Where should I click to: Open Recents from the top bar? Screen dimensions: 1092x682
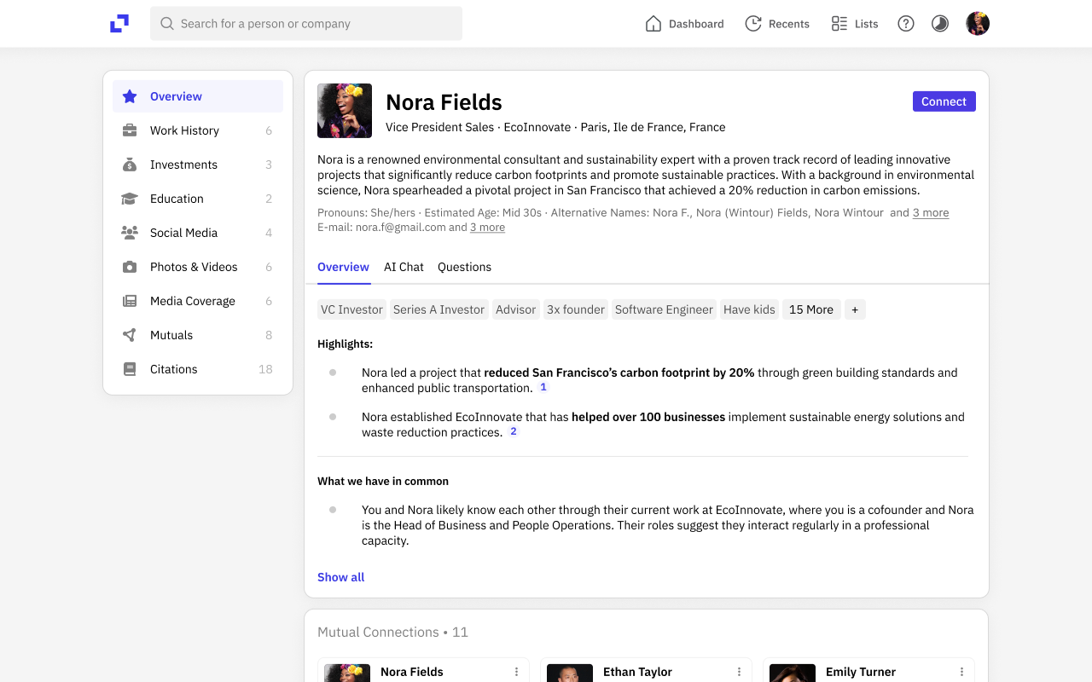777,24
